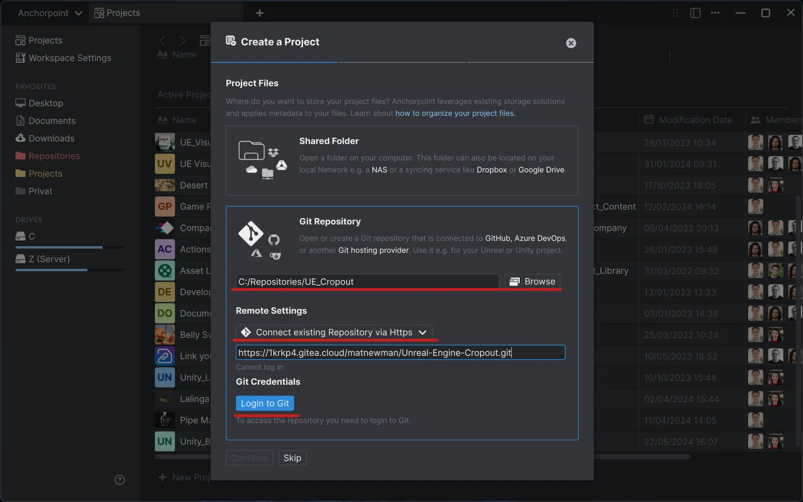Image resolution: width=803 pixels, height=502 pixels.
Task: Open the Anchorpoint workspace dropdown
Action: coord(49,13)
